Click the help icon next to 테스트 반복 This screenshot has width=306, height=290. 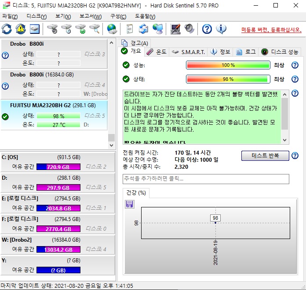coord(295,156)
